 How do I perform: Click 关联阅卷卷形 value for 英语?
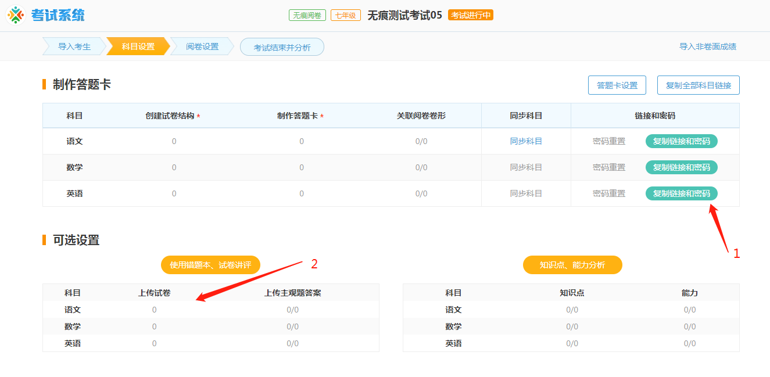pyautogui.click(x=421, y=193)
